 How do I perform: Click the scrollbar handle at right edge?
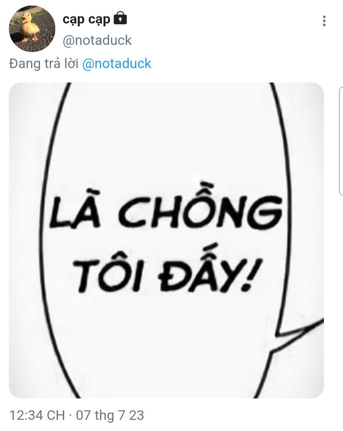pos(341,140)
